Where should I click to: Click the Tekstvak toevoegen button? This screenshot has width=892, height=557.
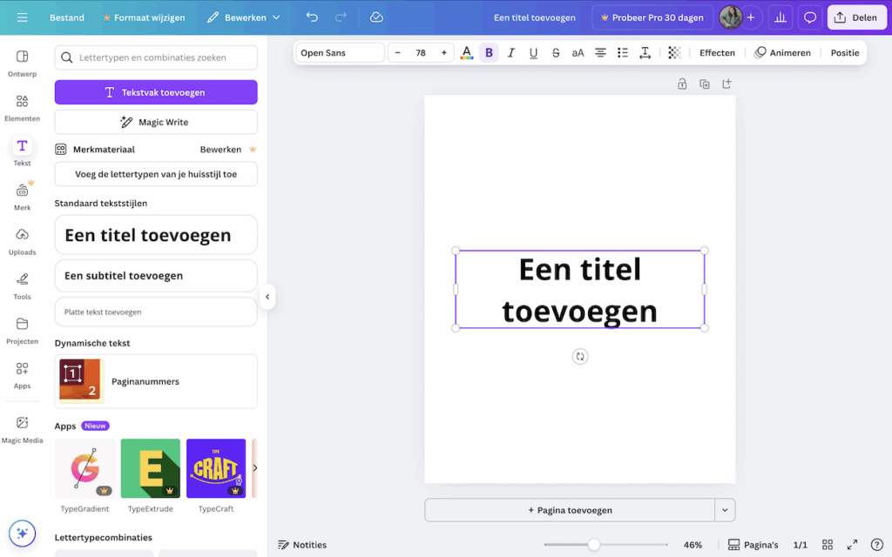[x=156, y=92]
